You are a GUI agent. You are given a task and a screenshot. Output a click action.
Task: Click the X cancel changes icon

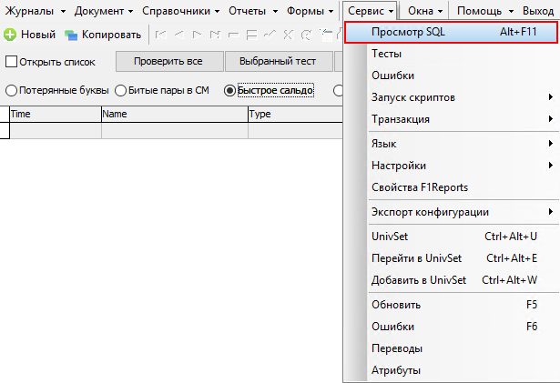pyautogui.click(x=288, y=35)
